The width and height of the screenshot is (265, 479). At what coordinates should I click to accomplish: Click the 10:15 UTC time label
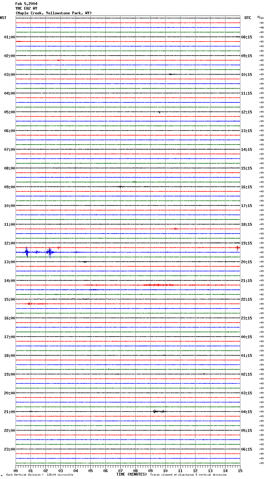[x=247, y=75]
